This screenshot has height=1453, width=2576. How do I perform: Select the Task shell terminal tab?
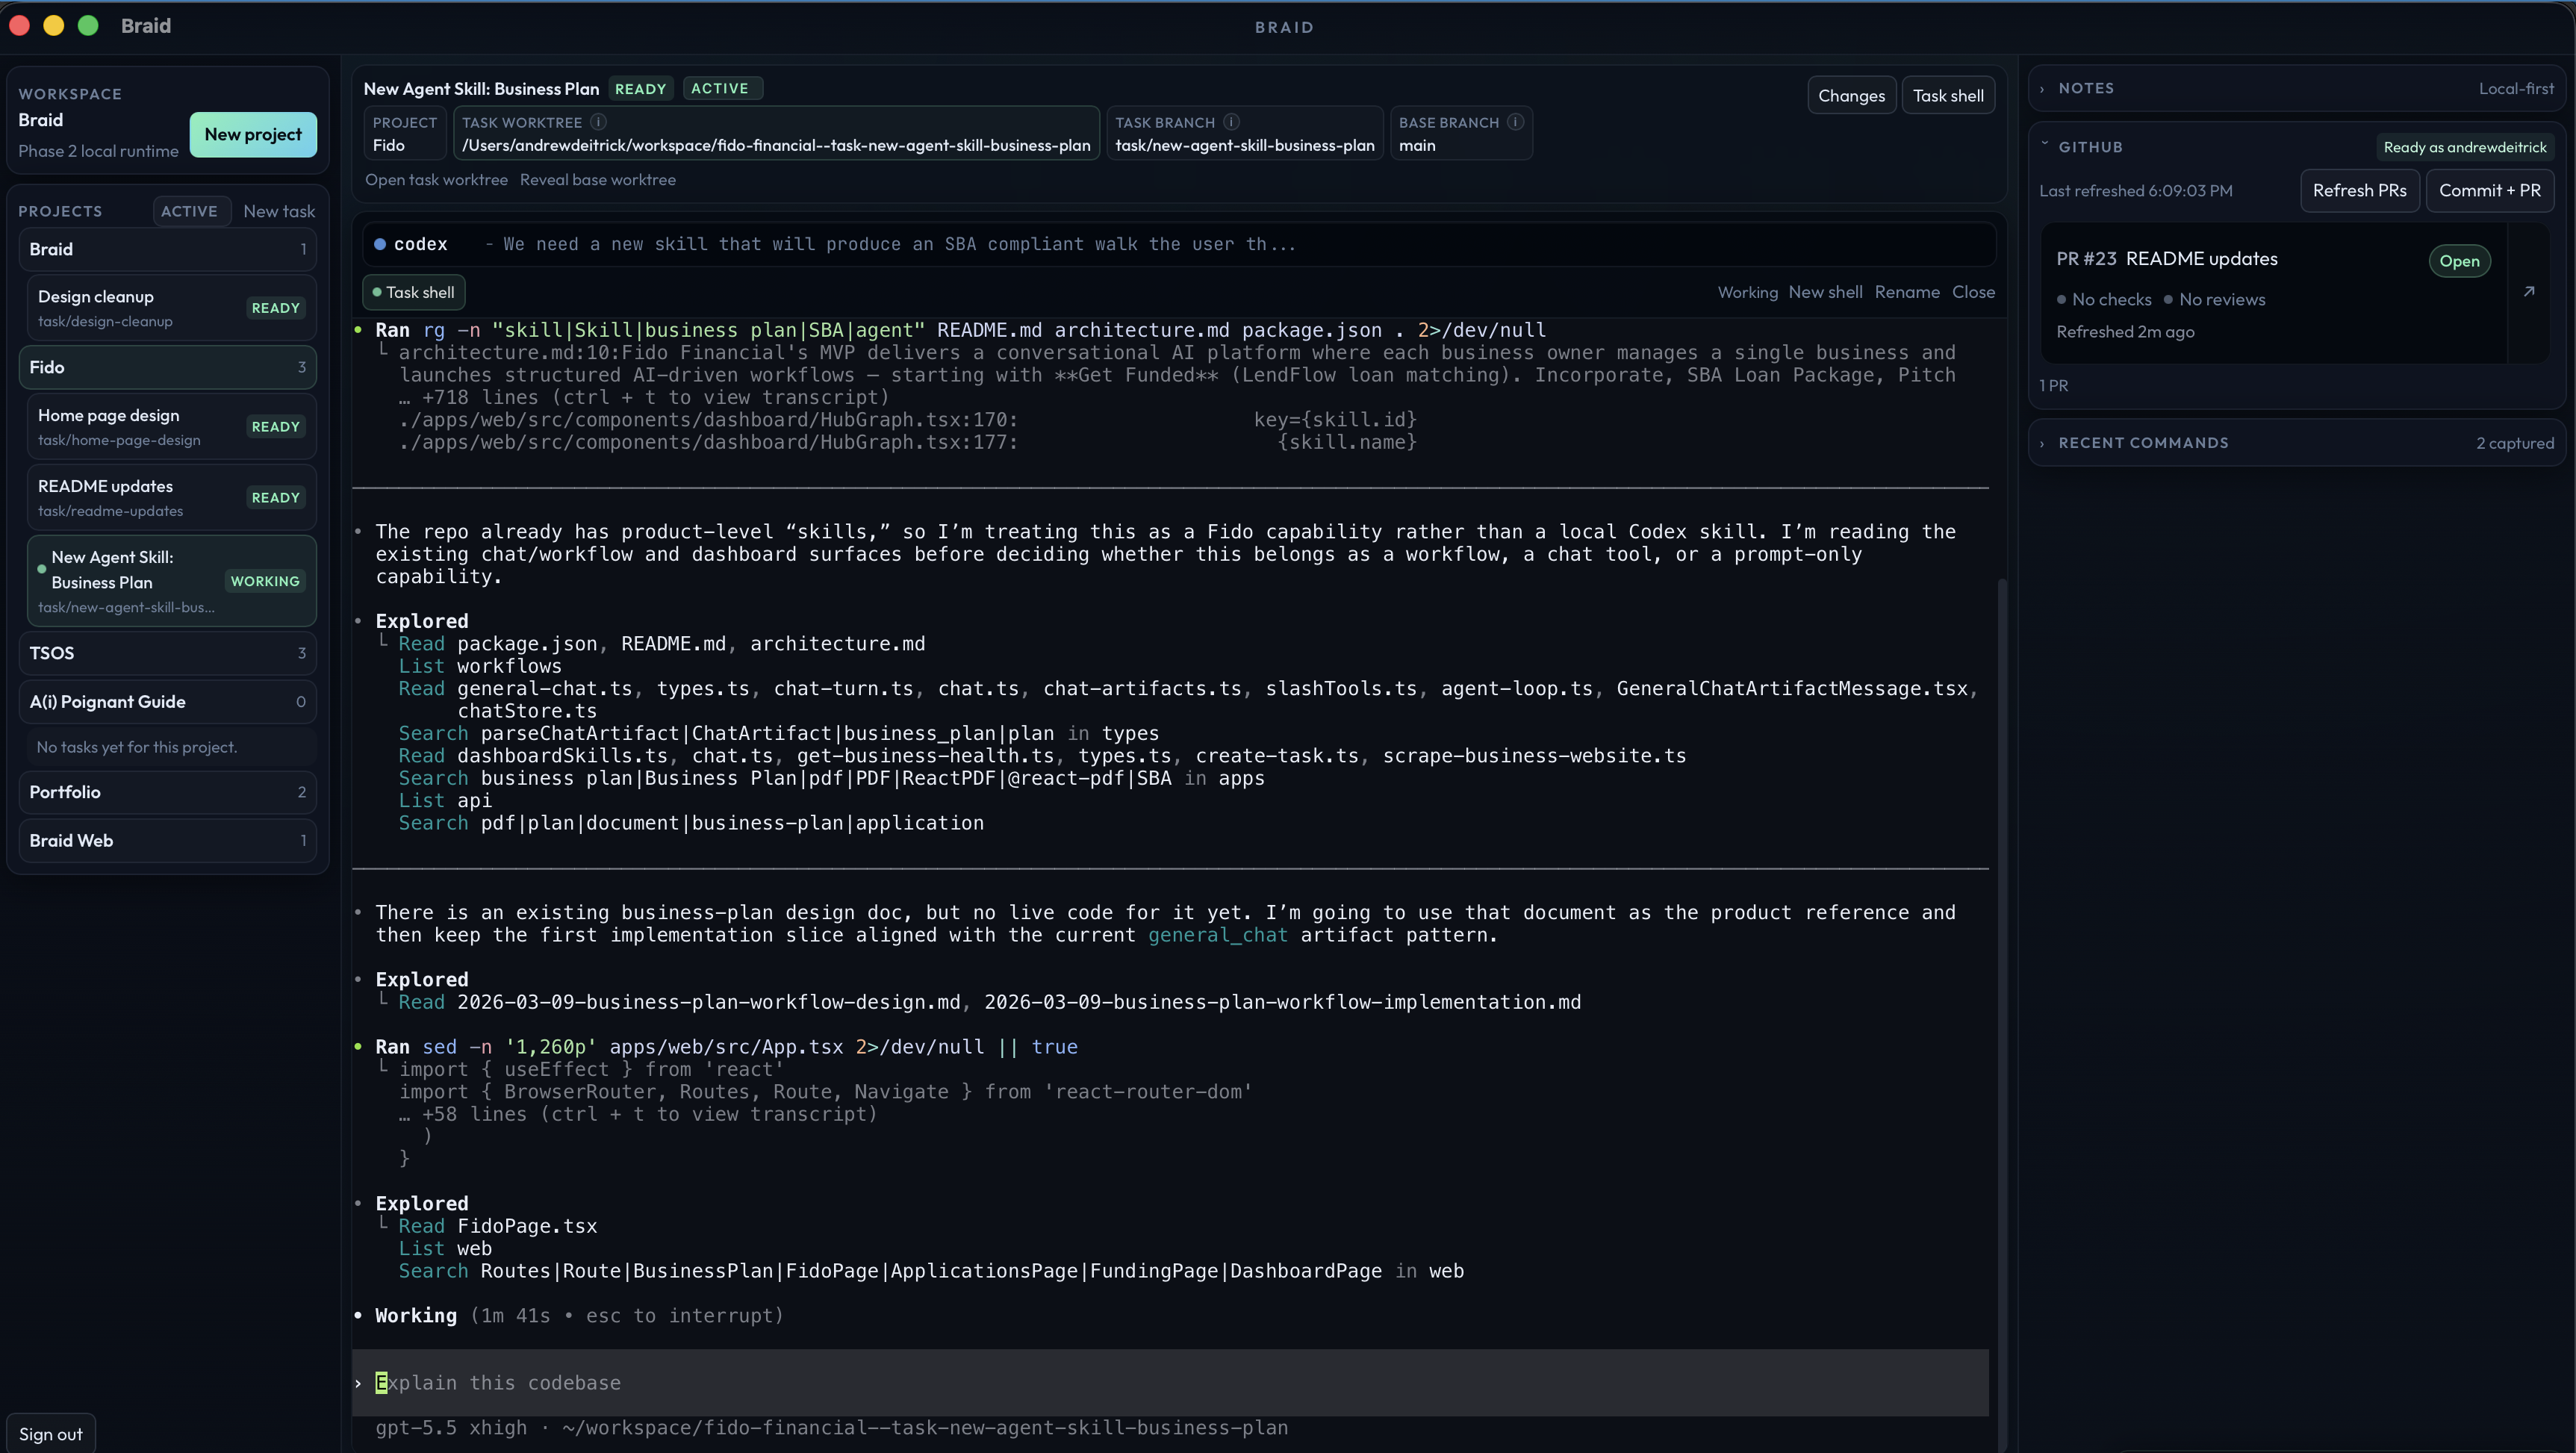413,292
